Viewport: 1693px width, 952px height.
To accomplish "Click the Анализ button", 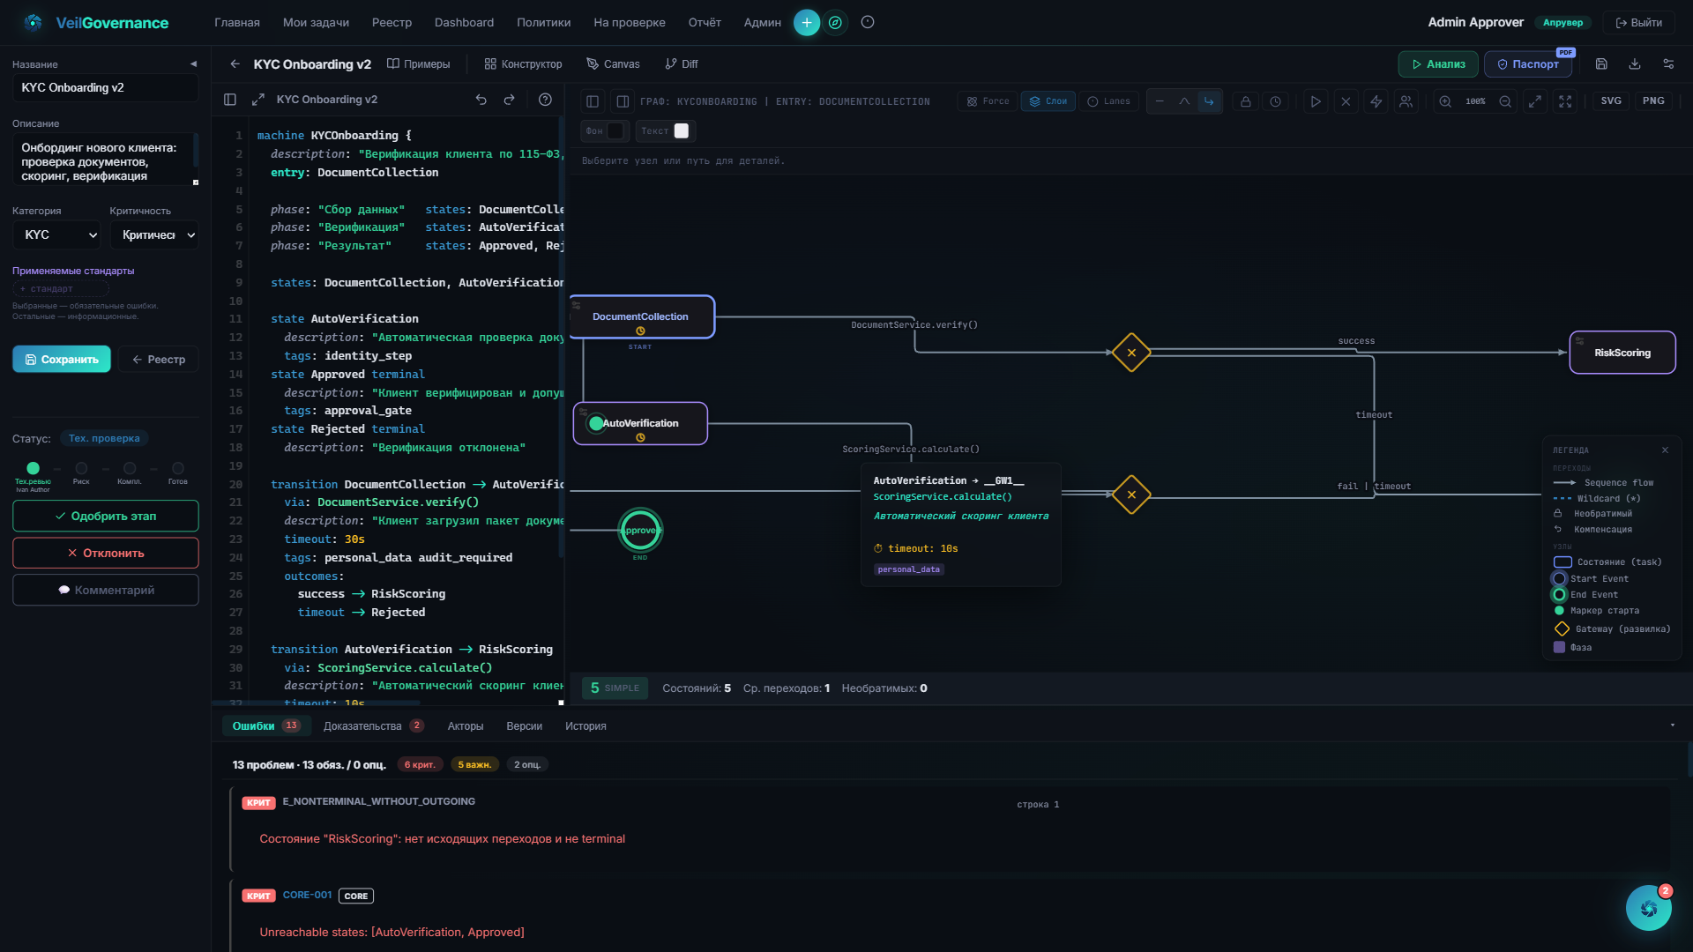I will (x=1438, y=64).
